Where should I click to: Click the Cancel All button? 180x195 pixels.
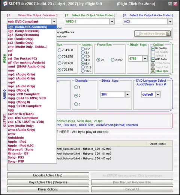click(132, 189)
